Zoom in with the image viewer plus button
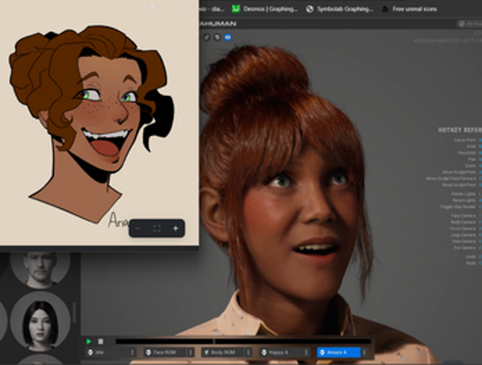The width and height of the screenshot is (482, 365). click(175, 228)
